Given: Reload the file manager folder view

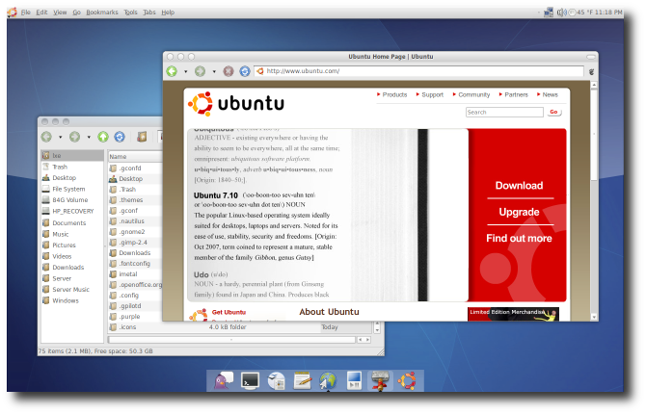Looking at the screenshot, I should 120,137.
